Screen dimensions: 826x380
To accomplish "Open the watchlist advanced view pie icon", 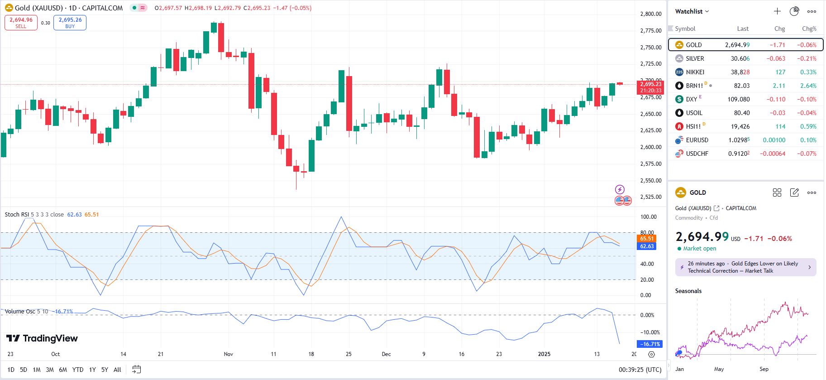I will pyautogui.click(x=794, y=11).
